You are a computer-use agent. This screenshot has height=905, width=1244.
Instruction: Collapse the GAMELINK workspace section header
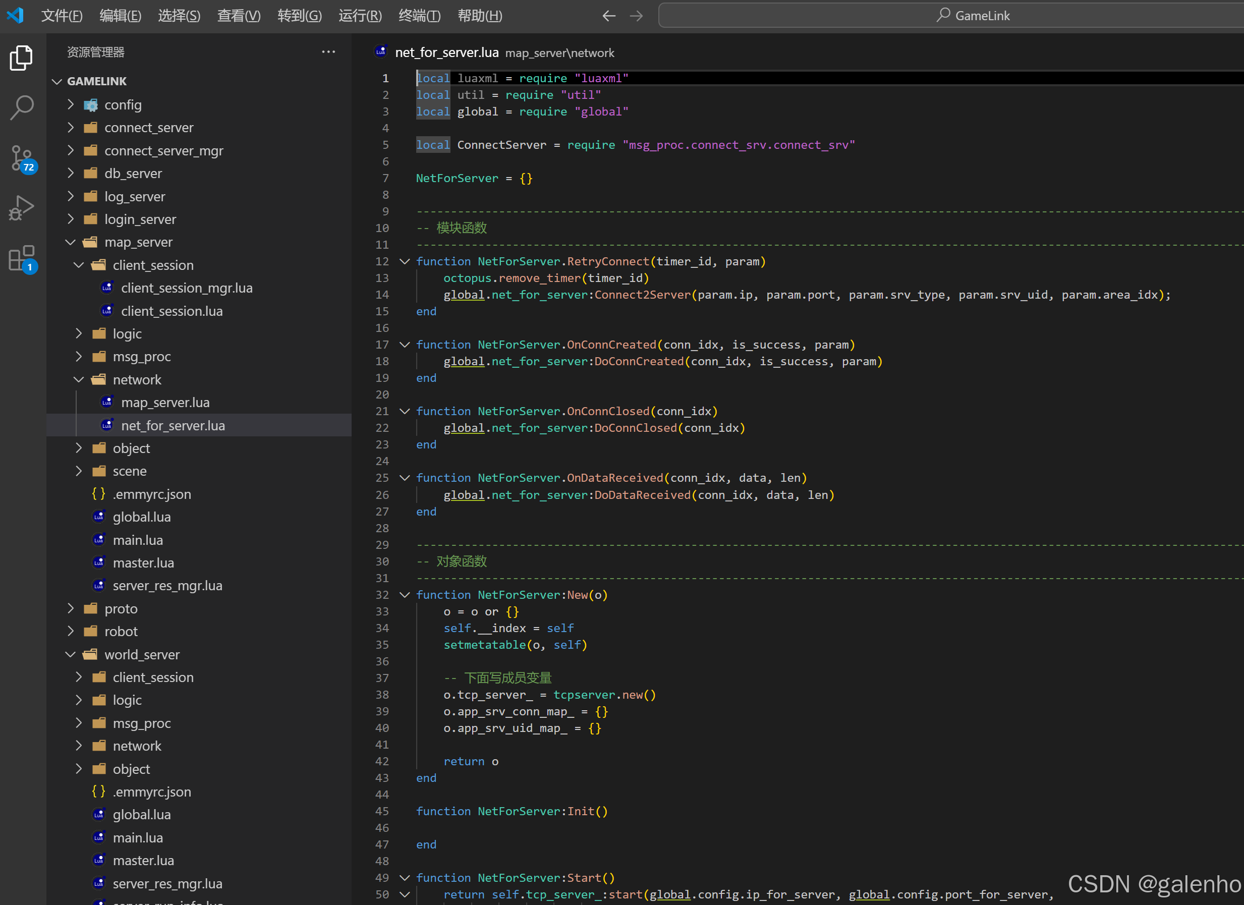click(x=96, y=81)
